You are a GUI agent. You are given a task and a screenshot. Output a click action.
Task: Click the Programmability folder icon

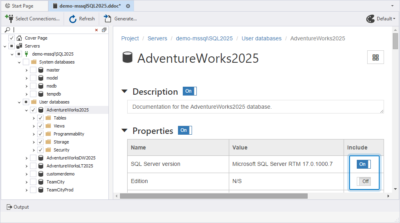click(48, 134)
